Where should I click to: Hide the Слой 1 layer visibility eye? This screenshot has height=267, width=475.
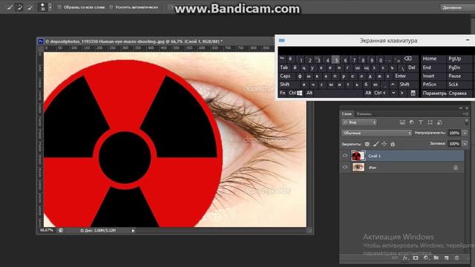click(344, 156)
